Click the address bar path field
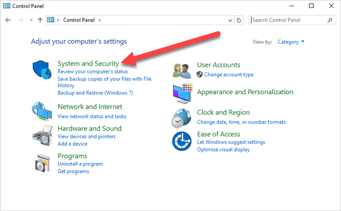 [140, 20]
